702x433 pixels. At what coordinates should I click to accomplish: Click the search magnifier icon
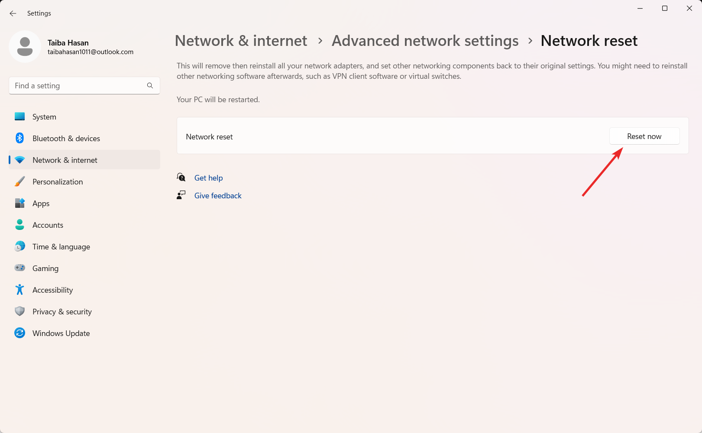tap(150, 86)
